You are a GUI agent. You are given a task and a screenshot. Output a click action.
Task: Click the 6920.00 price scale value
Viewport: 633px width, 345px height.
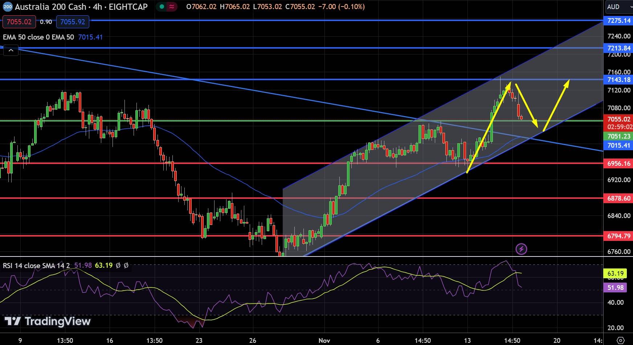pos(618,180)
